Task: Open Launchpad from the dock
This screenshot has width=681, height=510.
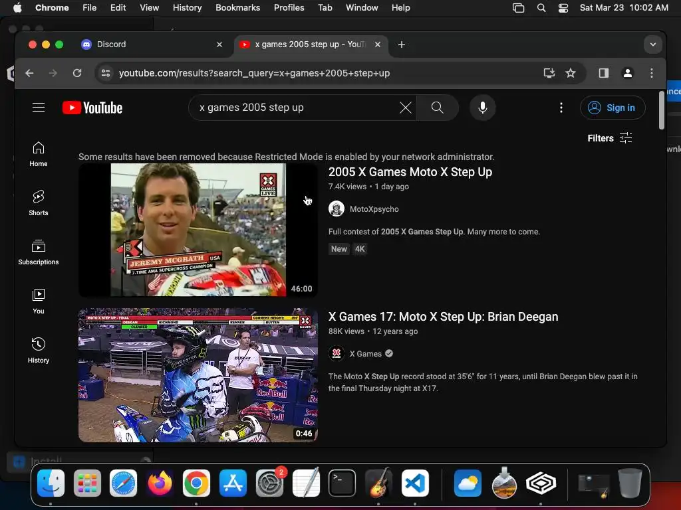Action: (87, 483)
